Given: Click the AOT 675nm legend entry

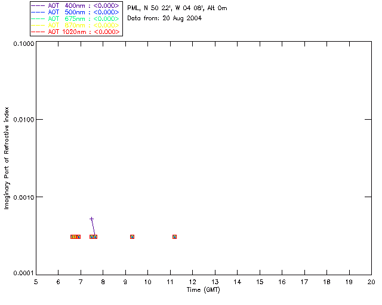Looking at the screenshot, I should click(75, 18).
